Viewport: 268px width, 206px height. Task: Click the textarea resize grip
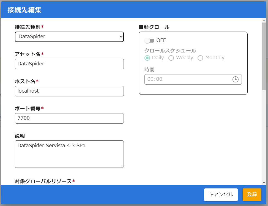[x=122, y=166]
